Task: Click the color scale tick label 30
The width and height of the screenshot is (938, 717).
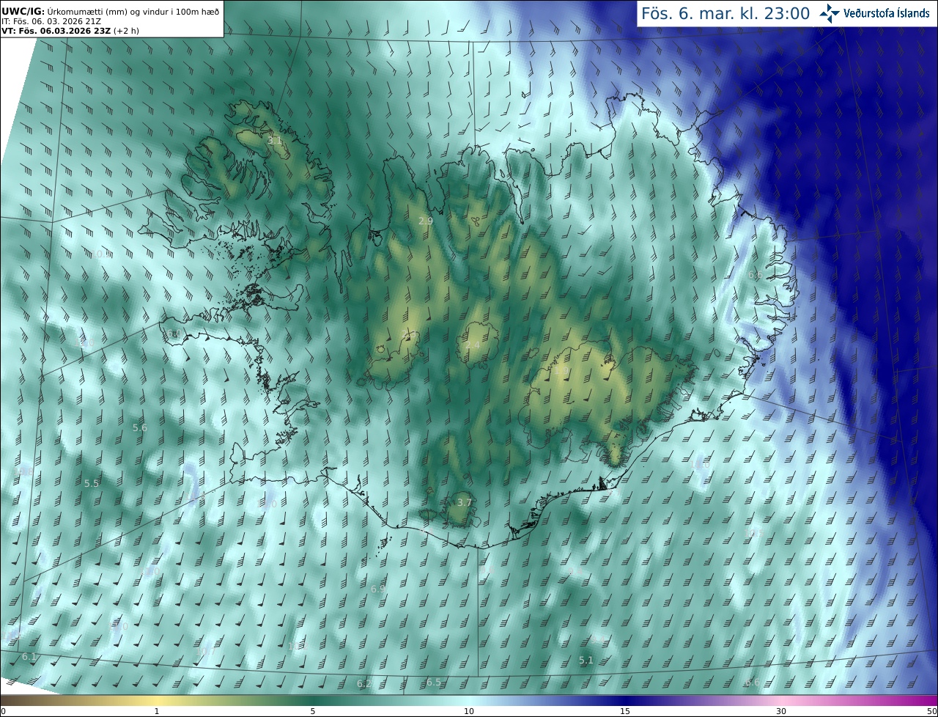Action: (781, 711)
